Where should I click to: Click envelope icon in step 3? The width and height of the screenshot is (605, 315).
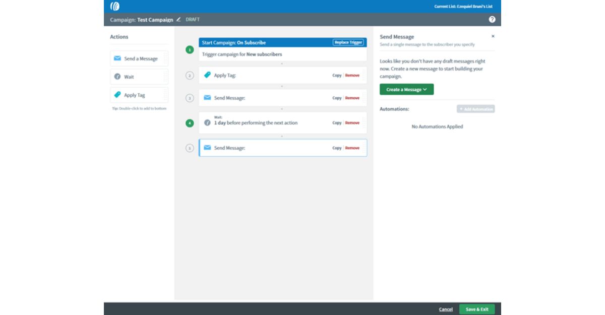click(207, 98)
